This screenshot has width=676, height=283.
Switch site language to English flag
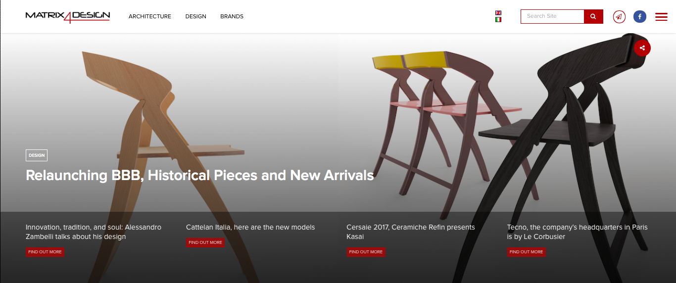[x=498, y=13]
